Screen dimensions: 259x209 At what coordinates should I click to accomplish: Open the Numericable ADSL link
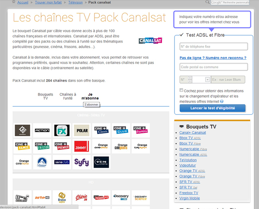(x=193, y=154)
